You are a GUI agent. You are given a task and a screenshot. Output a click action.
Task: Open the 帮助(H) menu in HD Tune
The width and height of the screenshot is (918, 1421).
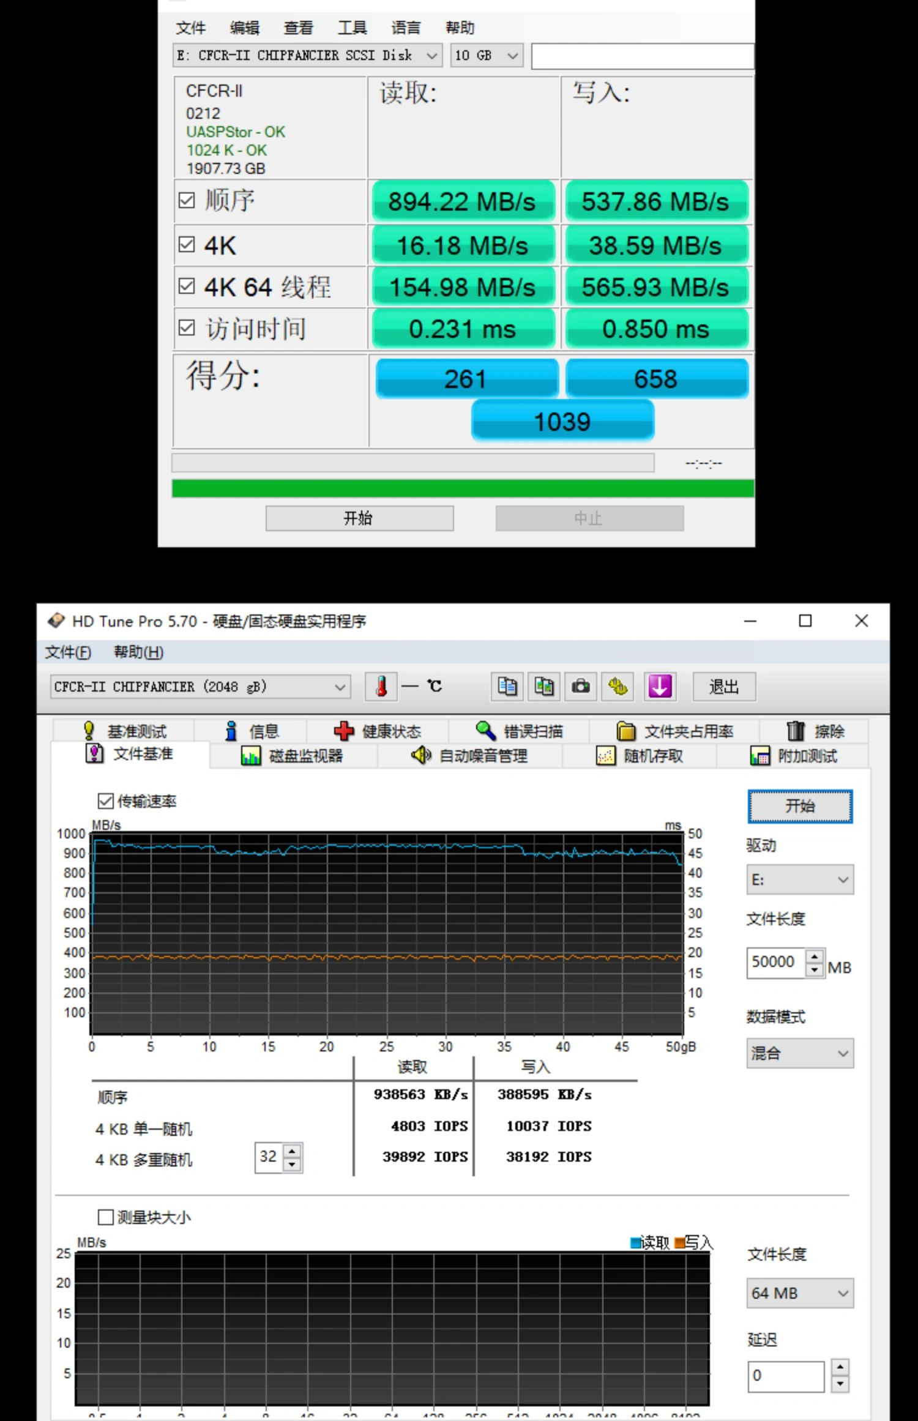click(x=139, y=652)
